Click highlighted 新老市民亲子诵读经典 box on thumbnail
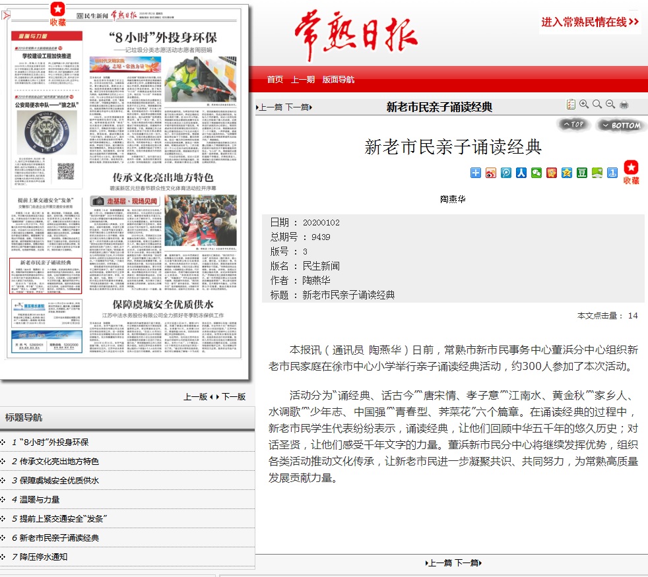 [x=46, y=276]
